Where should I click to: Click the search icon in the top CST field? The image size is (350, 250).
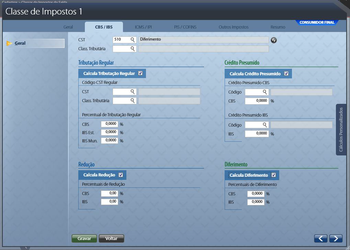(133, 40)
